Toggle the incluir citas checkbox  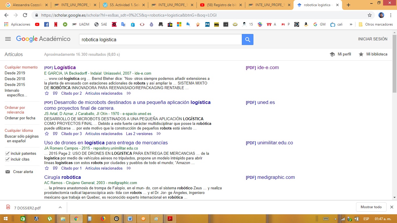7,159
